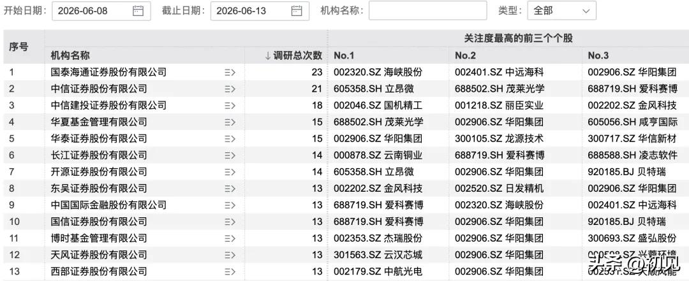This screenshot has width=689, height=281.
Task: Open detail icon for 华泰证券股份有限公司
Action: coord(230,139)
